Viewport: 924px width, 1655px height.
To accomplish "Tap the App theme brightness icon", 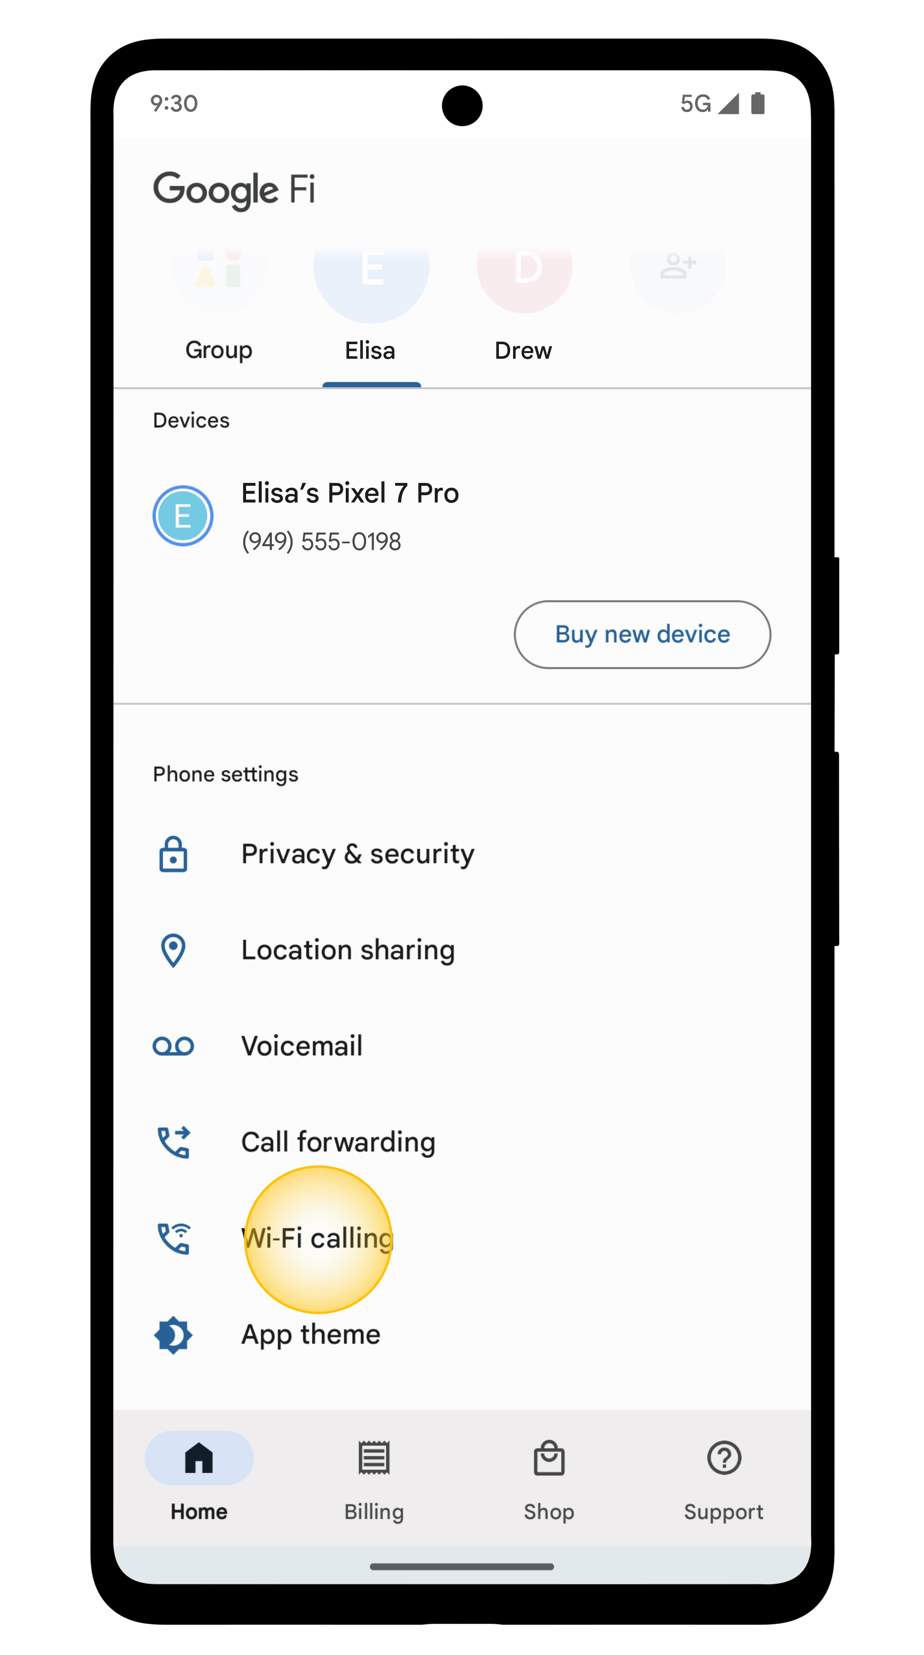I will (173, 1335).
